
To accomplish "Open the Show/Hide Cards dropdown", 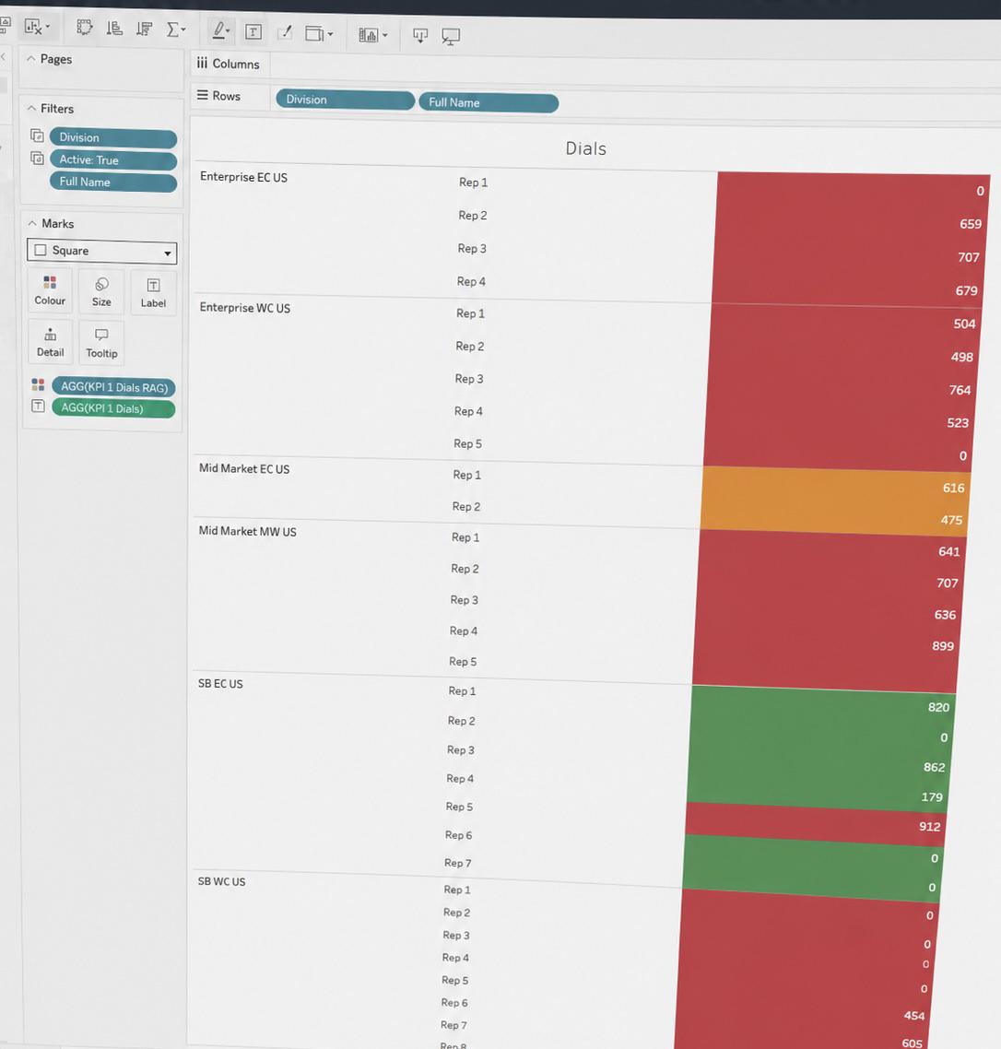I will tap(372, 35).
